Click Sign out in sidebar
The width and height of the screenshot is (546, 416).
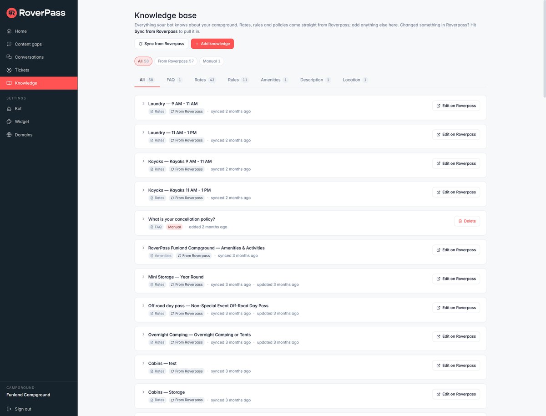click(39, 409)
